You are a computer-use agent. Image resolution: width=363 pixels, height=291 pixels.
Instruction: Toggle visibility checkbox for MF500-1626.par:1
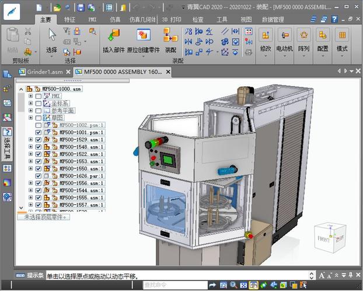(39, 176)
